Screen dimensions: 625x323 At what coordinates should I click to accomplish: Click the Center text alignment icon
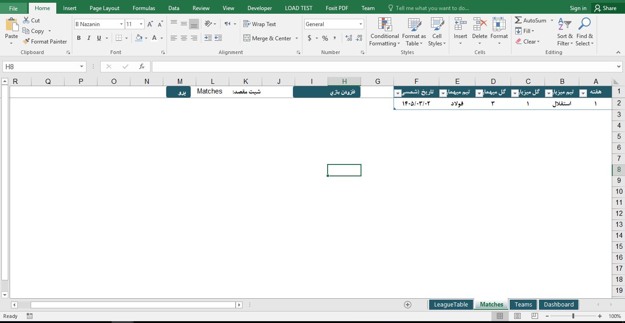click(x=184, y=38)
